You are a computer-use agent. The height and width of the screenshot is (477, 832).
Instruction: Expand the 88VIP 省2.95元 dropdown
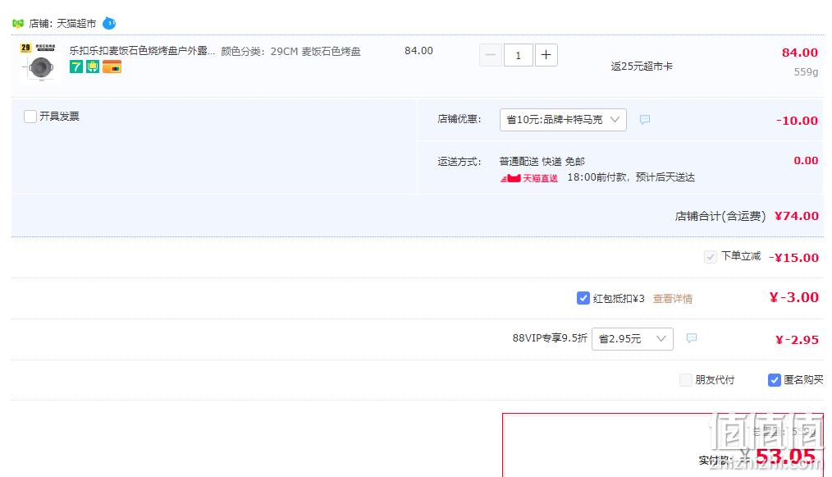[x=633, y=339]
